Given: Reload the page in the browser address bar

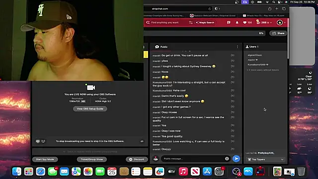Looking at the screenshot, I should point(210,9).
